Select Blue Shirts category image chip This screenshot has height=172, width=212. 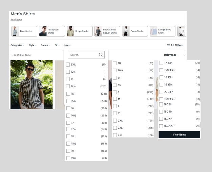tap(24, 31)
